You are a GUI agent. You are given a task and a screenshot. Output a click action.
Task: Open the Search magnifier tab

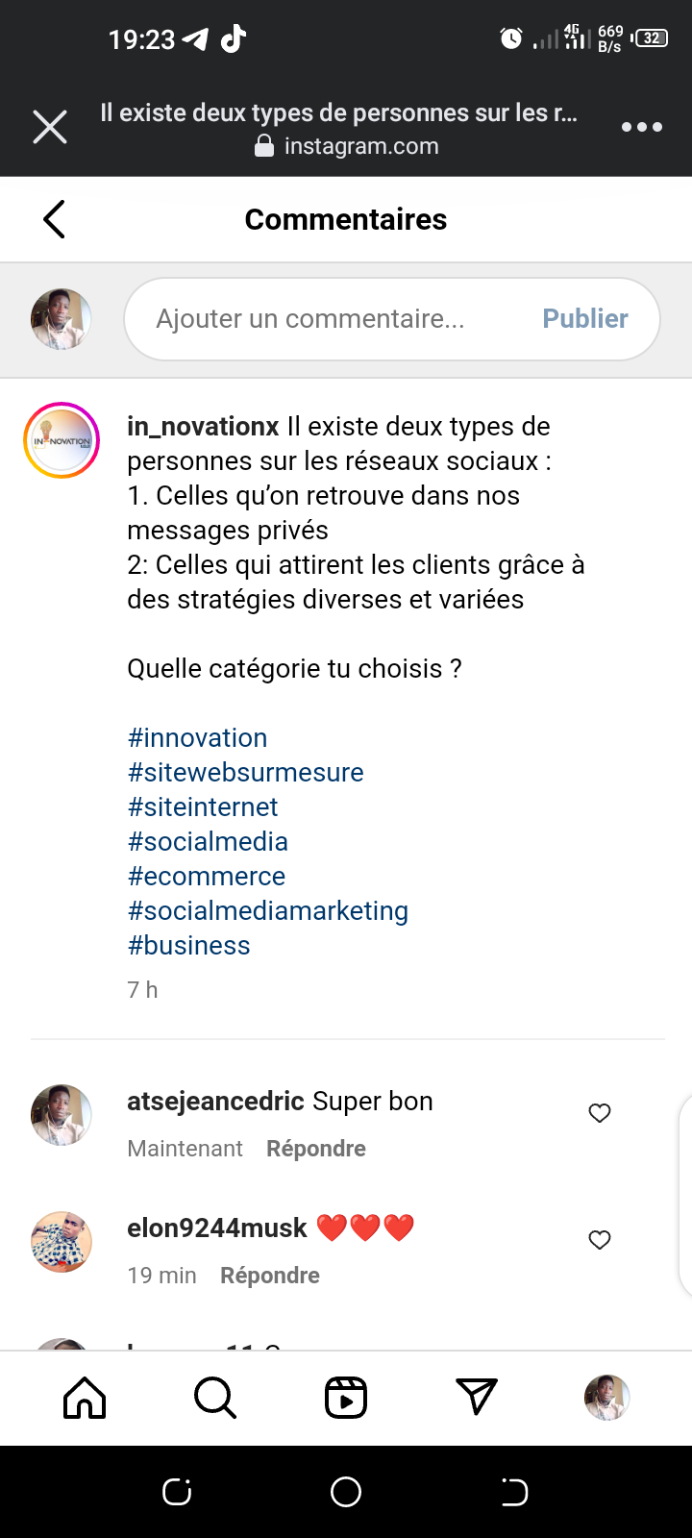point(215,1398)
